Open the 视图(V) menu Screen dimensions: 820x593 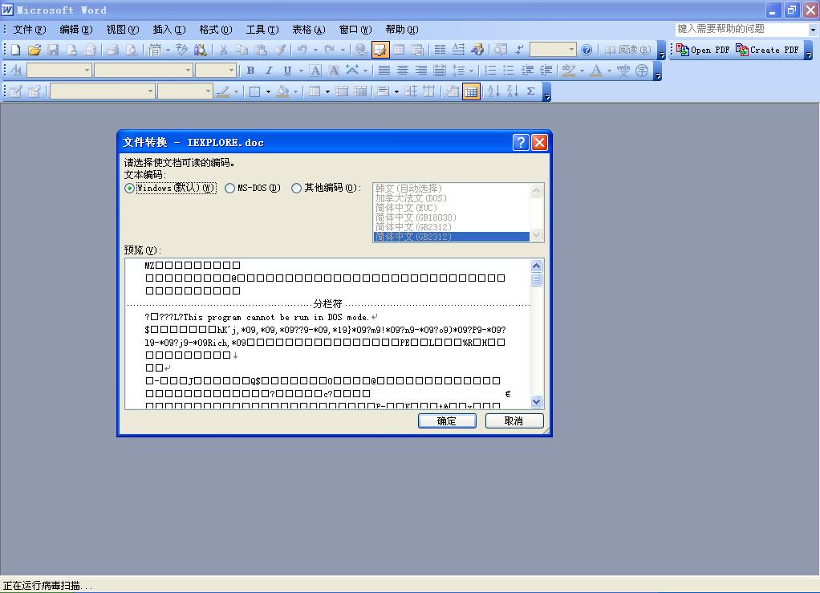123,29
